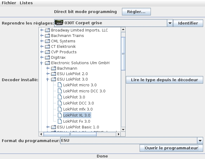Open the Format du programmateur dropdown arrow
205x159 pixels.
(x=200, y=141)
